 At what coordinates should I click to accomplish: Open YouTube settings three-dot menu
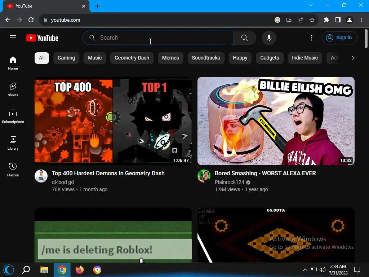pyautogui.click(x=312, y=38)
